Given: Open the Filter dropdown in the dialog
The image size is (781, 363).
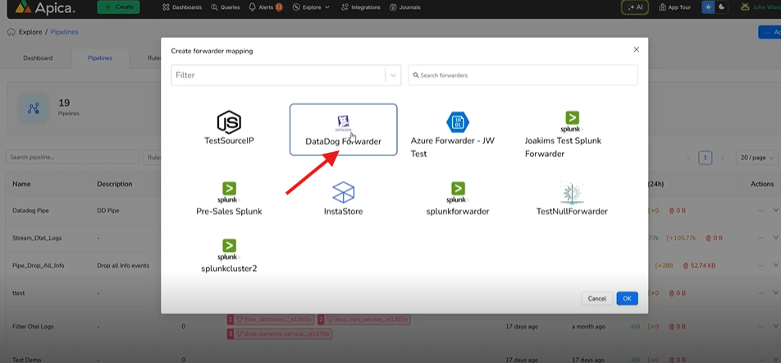Looking at the screenshot, I should (392, 75).
